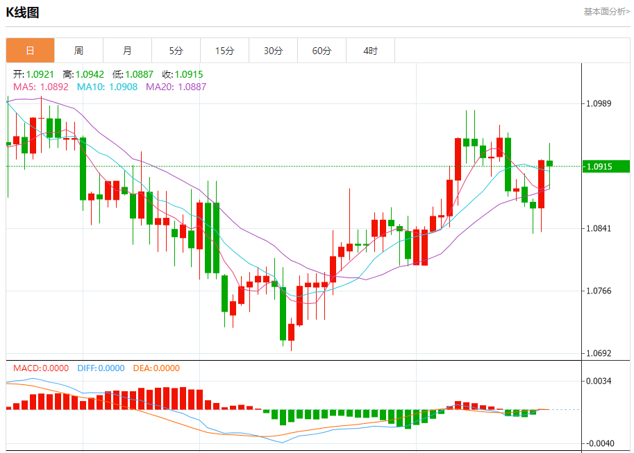The image size is (634, 453).
Task: Open the 5分 timeframe tab
Action: click(x=176, y=51)
